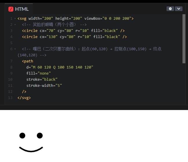Place cursor on fill="none" line
Viewport: 188px width, 162px height.
click(x=39, y=73)
